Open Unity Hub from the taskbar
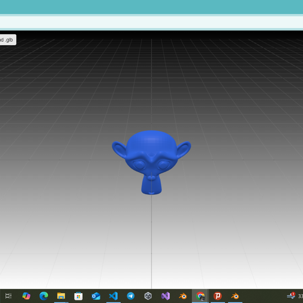This screenshot has width=303, height=303. [x=148, y=296]
